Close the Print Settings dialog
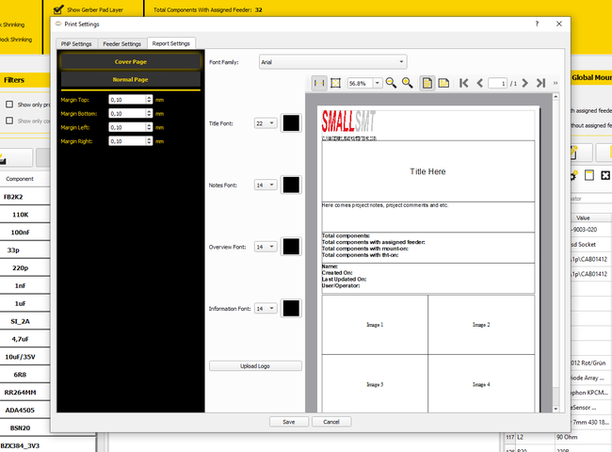Screen dimensions: 612x452 [559, 24]
